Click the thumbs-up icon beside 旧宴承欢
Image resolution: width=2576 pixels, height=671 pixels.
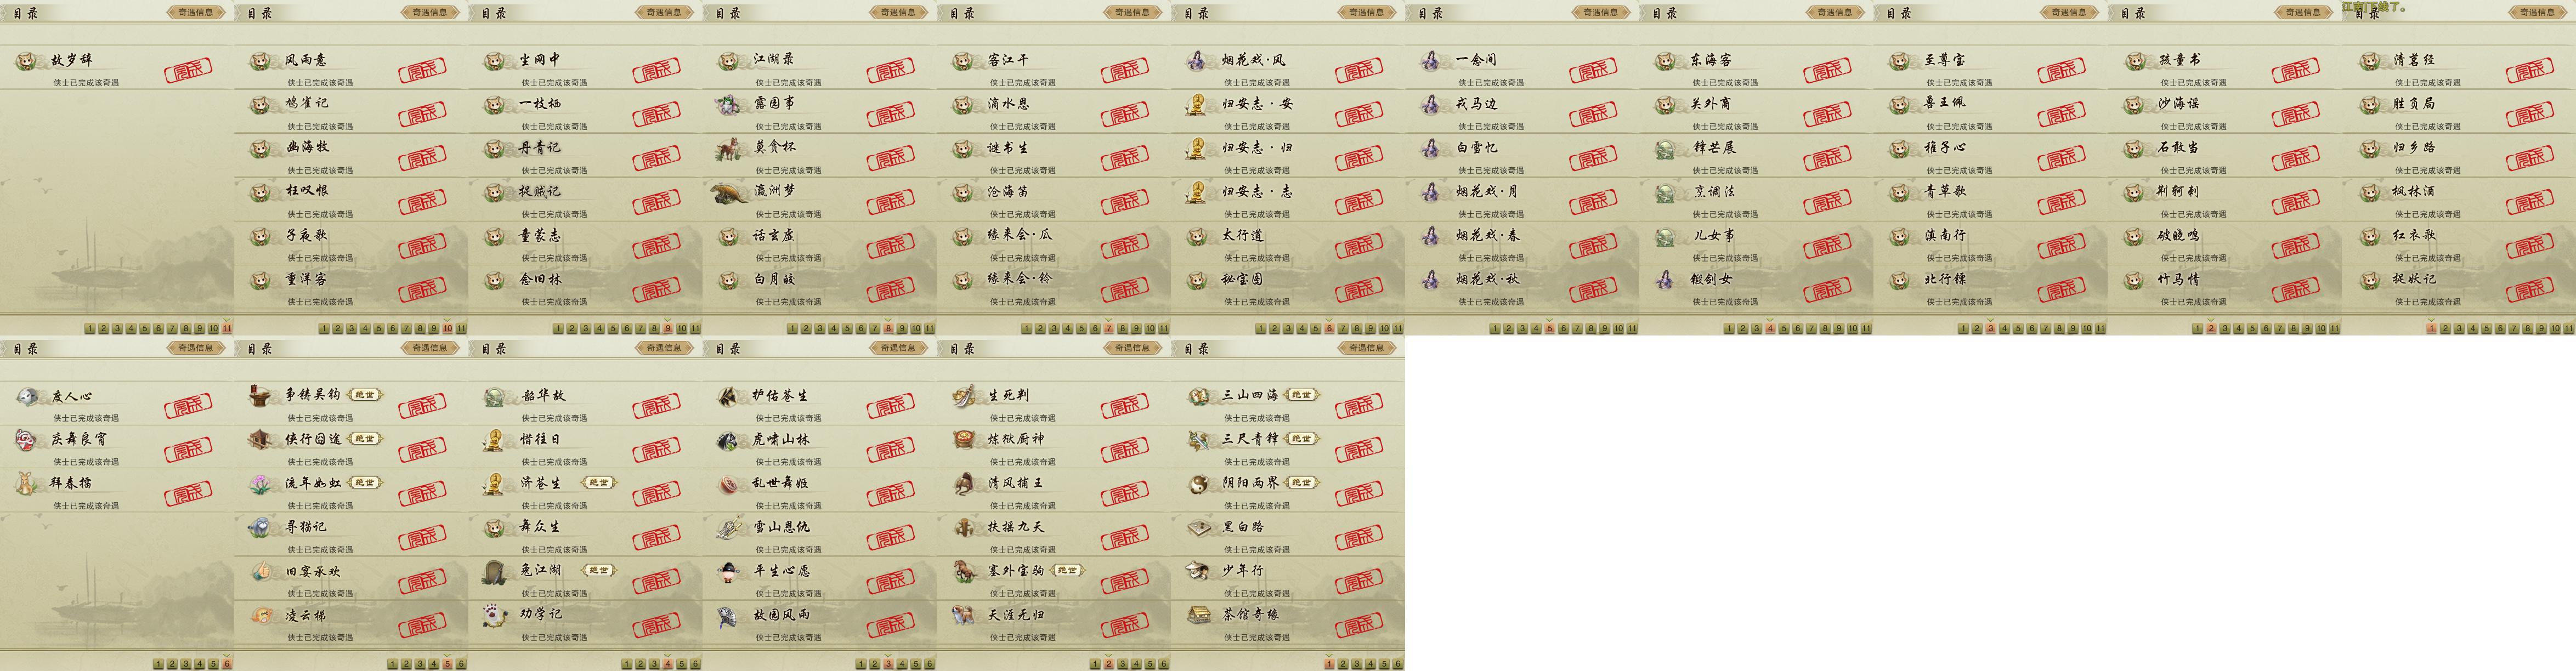coord(261,571)
